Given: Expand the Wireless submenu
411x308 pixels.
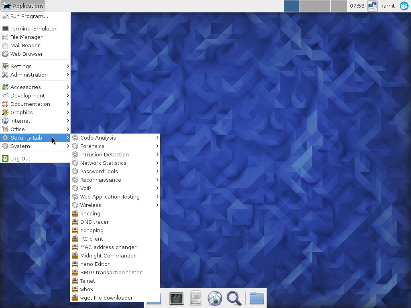Looking at the screenshot, I should tap(91, 205).
